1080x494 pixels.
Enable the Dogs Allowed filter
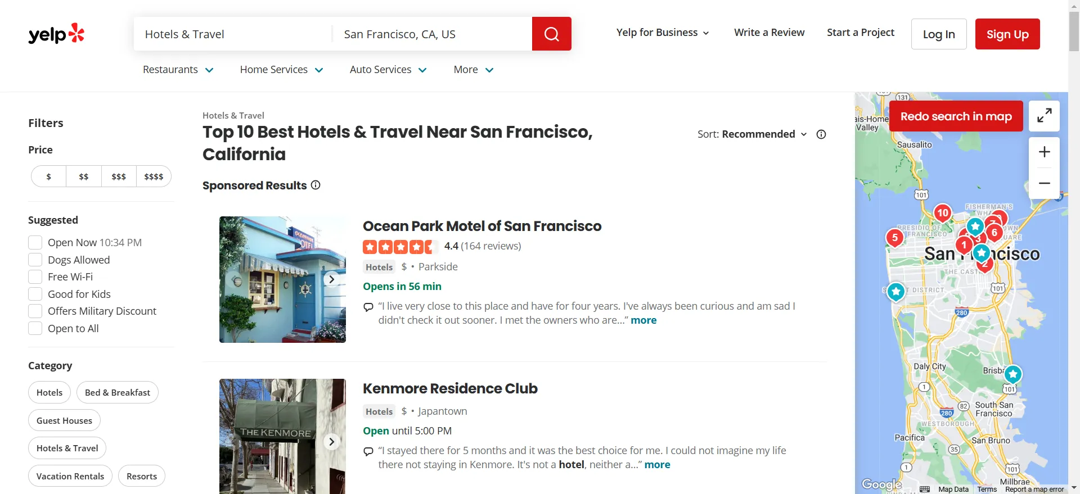(35, 260)
